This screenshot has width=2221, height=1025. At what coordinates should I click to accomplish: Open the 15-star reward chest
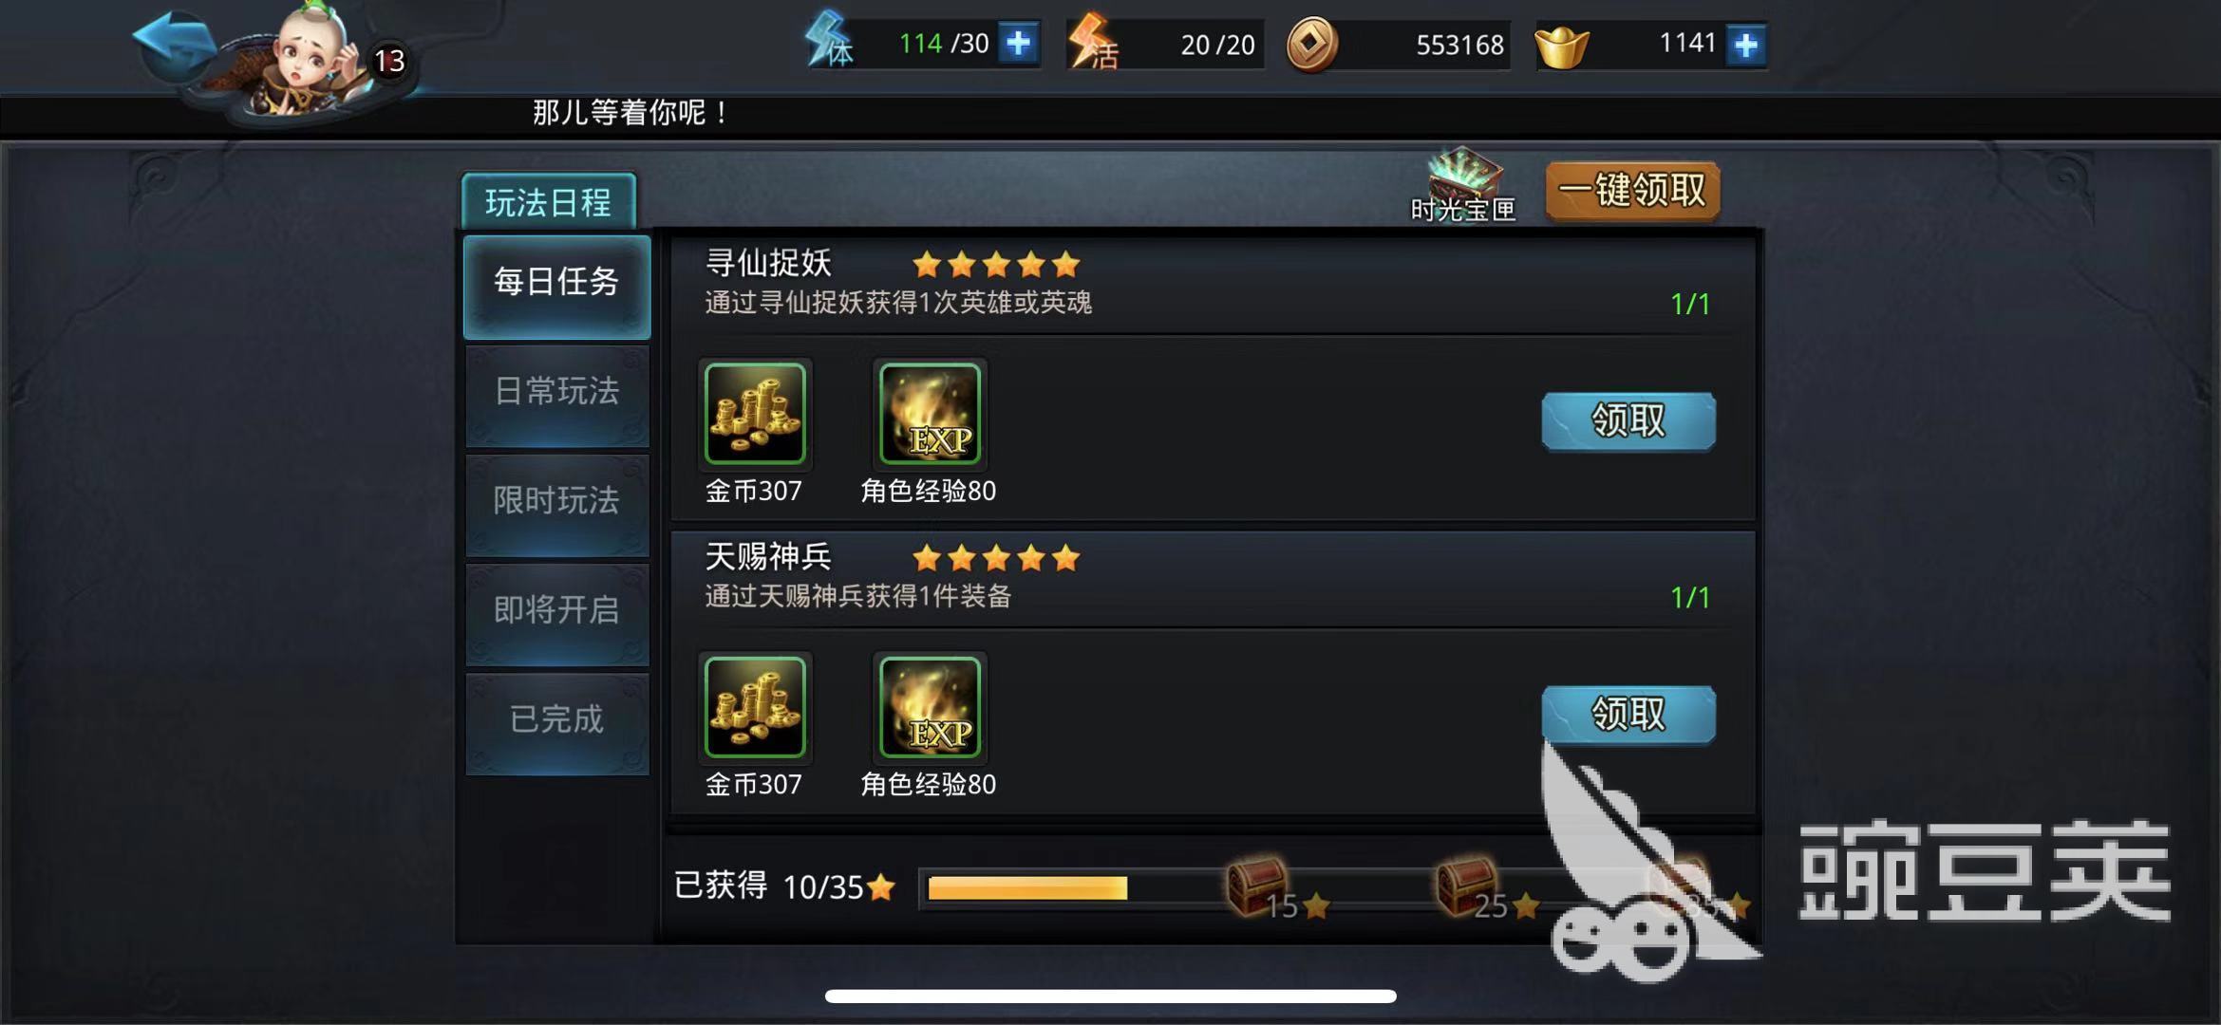pos(1257,885)
